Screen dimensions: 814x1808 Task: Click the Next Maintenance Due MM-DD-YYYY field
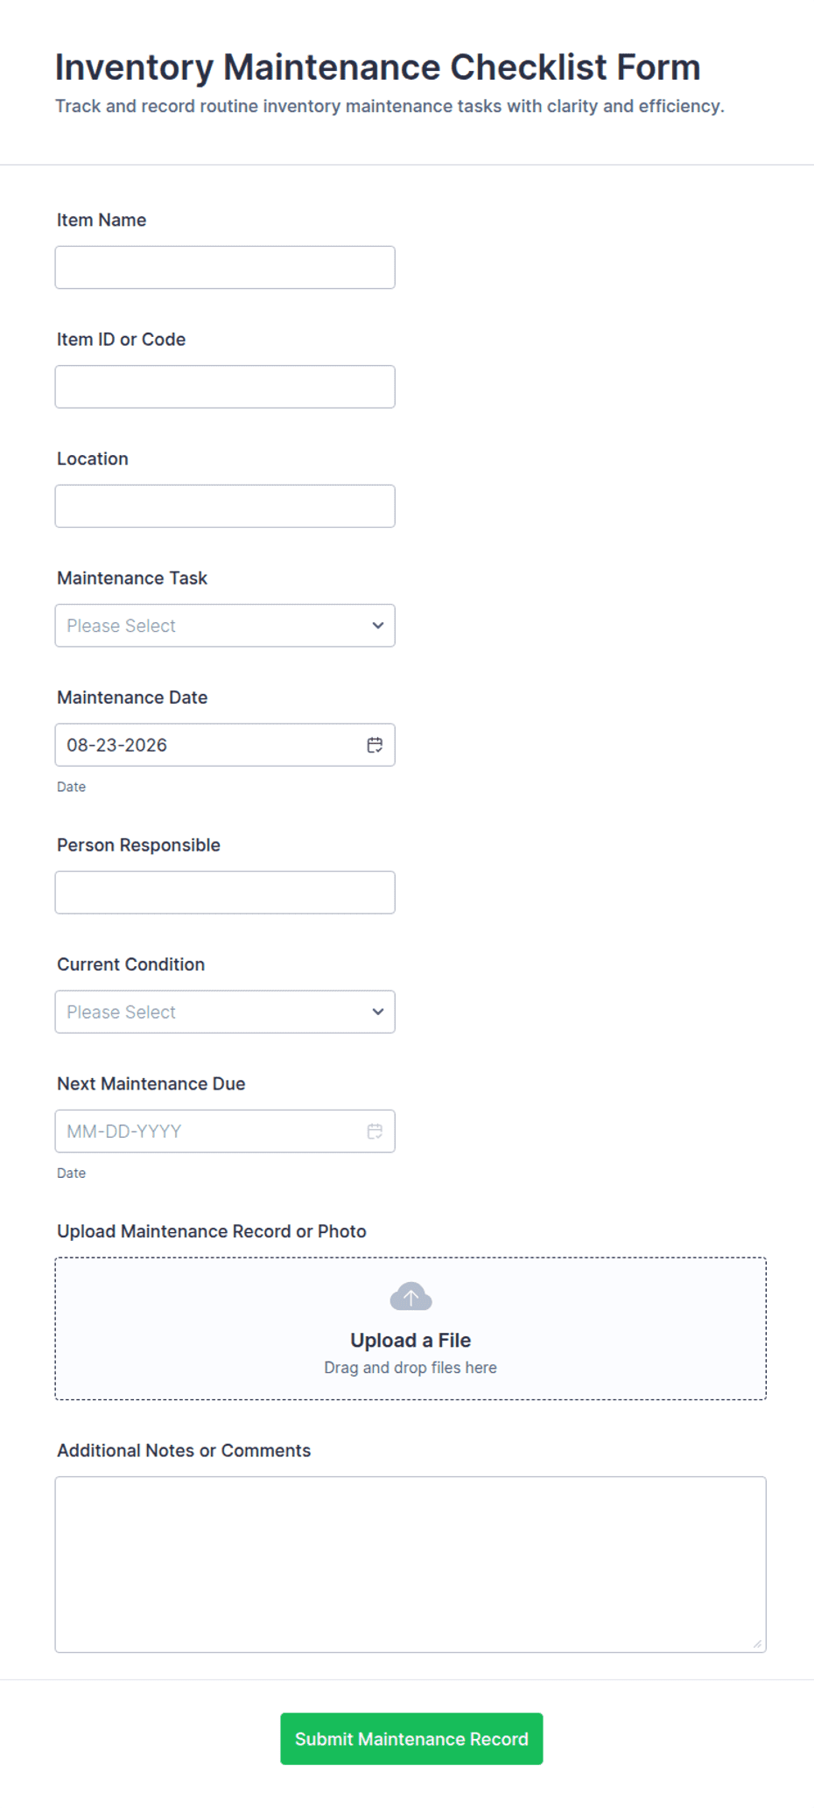[x=225, y=1131]
